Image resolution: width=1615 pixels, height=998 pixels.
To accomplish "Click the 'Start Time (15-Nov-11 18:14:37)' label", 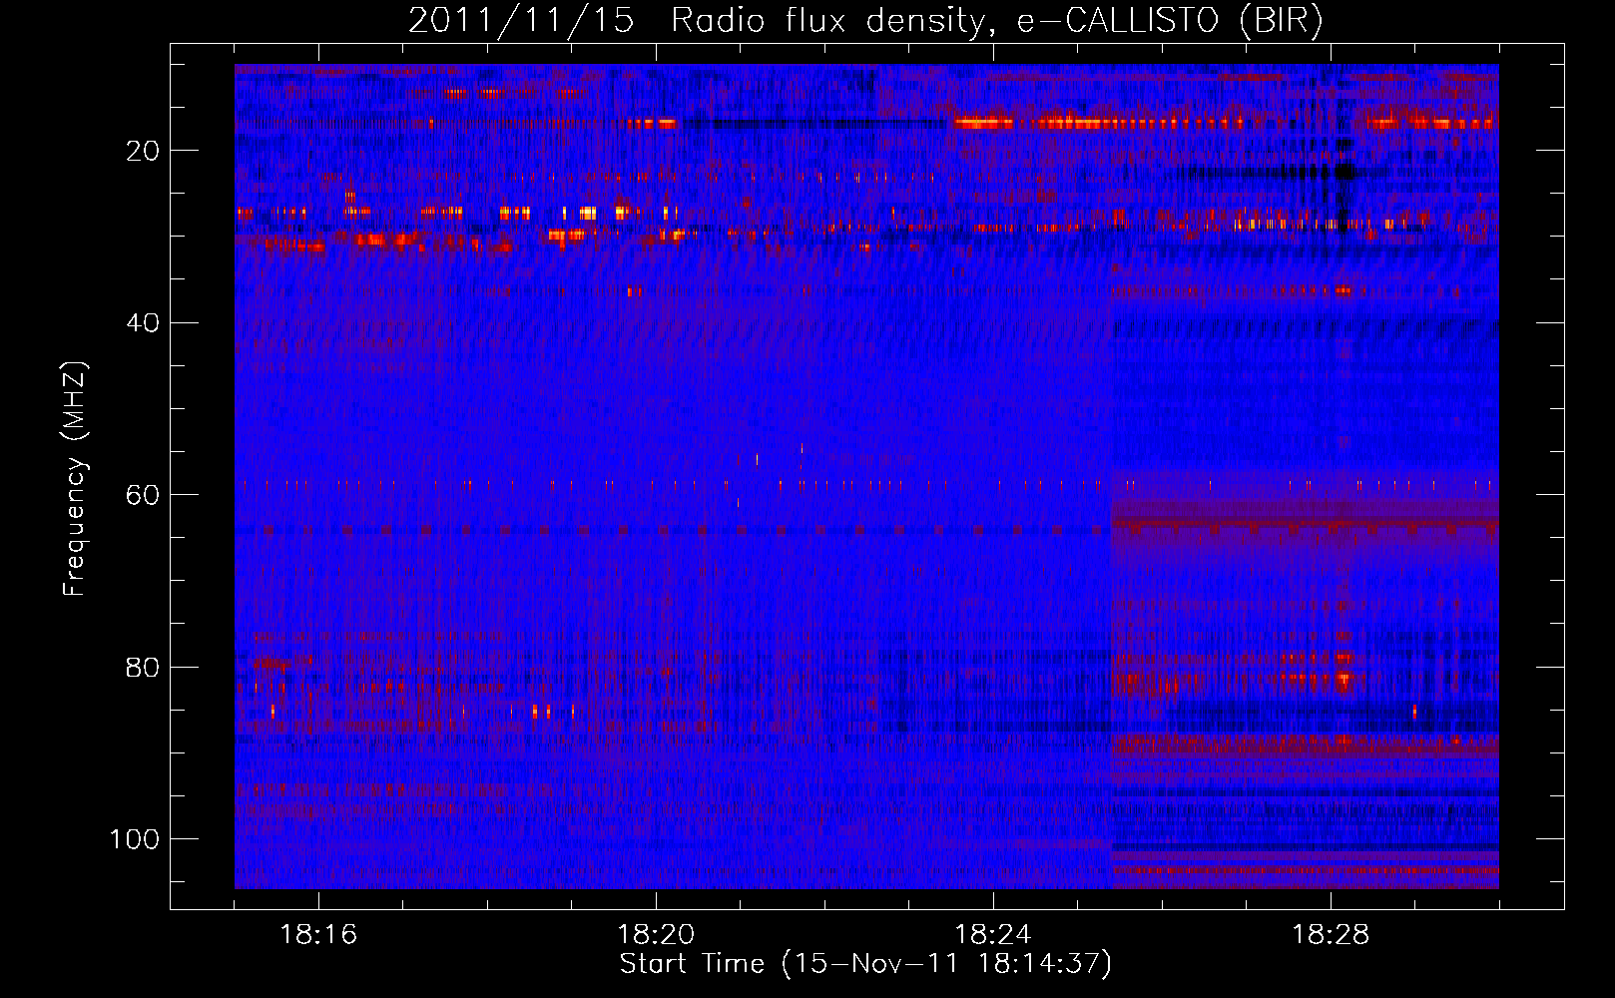I will tap(865, 964).
